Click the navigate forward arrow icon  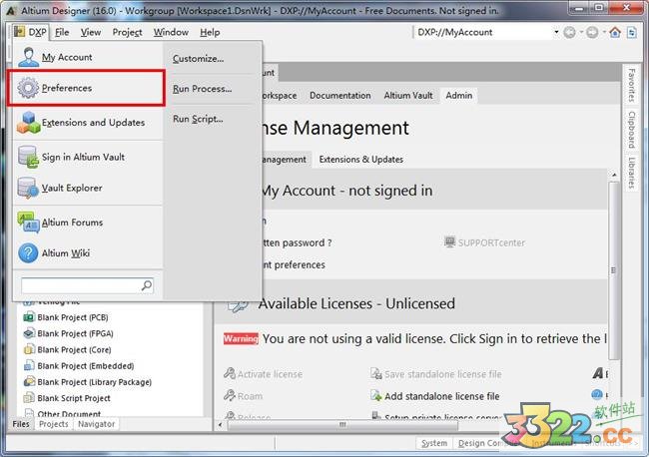(x=592, y=32)
